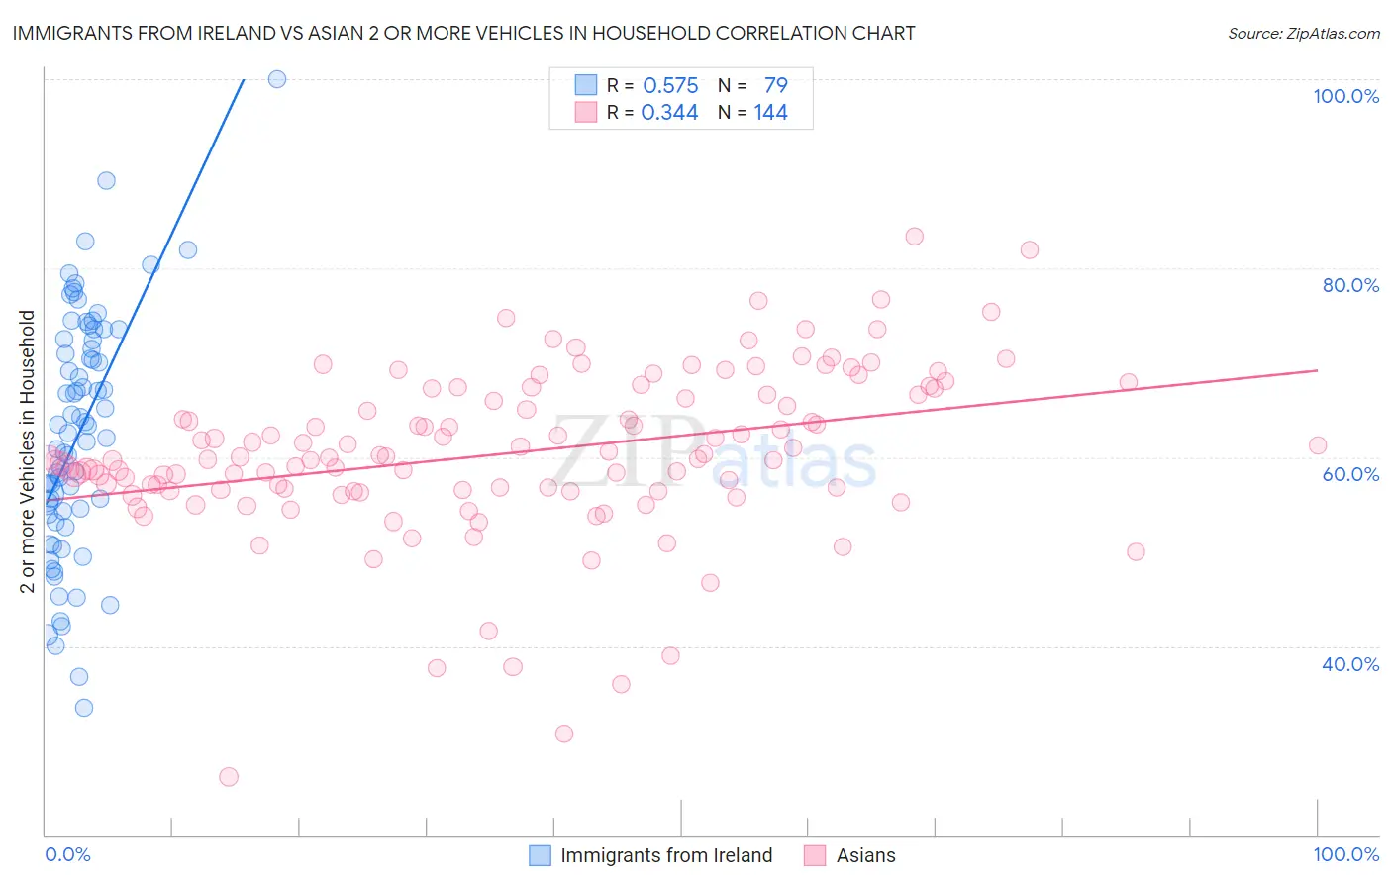The image size is (1392, 883).
Task: Click the y-axis title 2 or more Vehicles
Action: pyautogui.click(x=28, y=451)
